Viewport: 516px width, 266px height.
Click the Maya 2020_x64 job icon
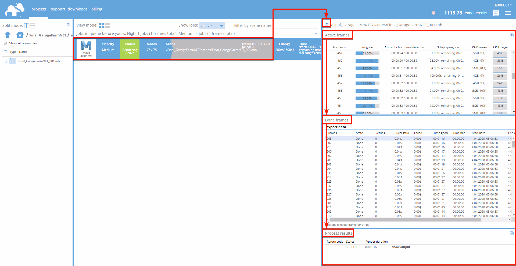tap(86, 49)
